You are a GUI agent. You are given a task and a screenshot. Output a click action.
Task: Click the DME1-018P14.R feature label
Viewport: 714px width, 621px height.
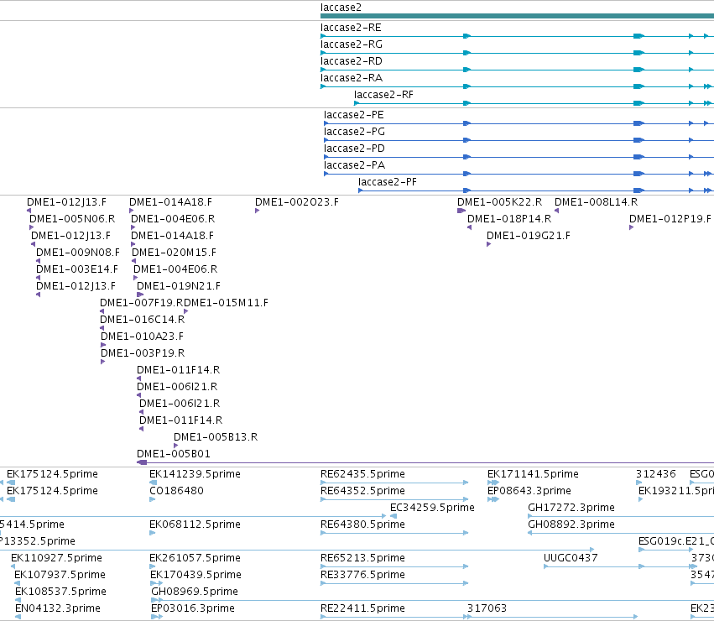coord(509,219)
